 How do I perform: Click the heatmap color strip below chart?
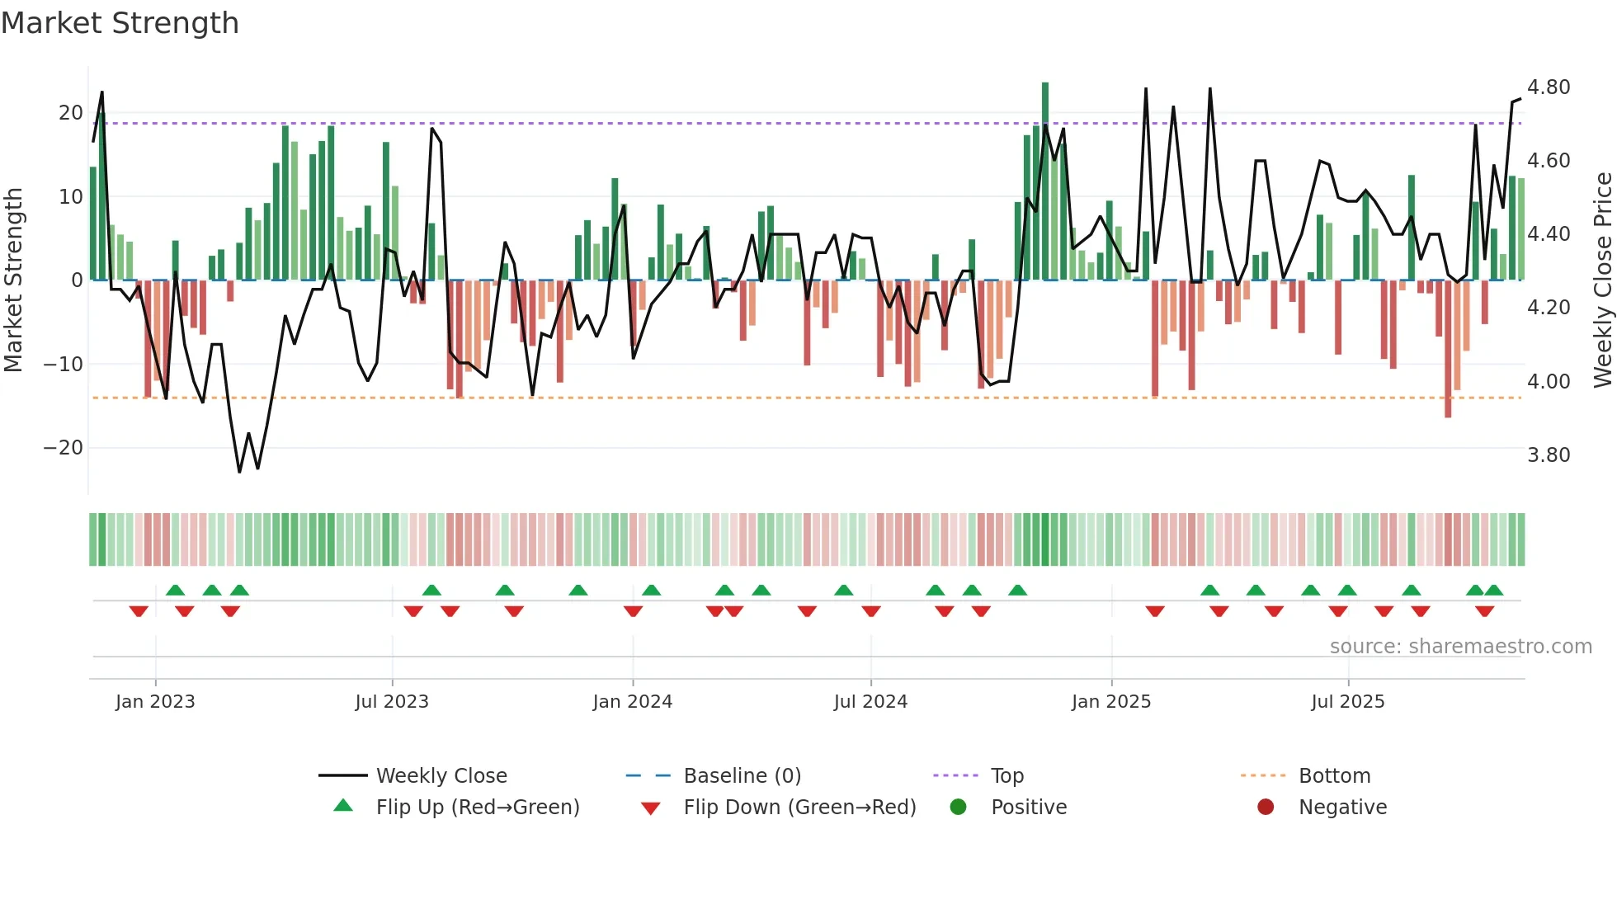coord(806,539)
